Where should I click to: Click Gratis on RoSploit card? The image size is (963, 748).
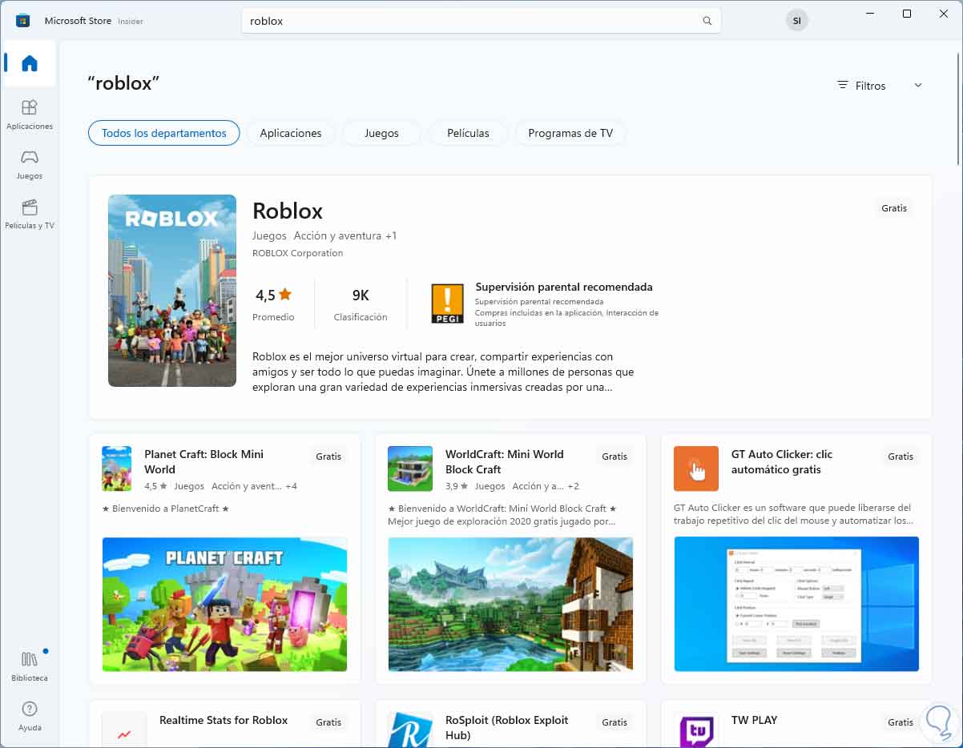pyautogui.click(x=614, y=722)
